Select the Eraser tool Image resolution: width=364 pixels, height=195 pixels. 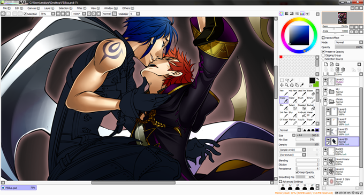pos(311,92)
